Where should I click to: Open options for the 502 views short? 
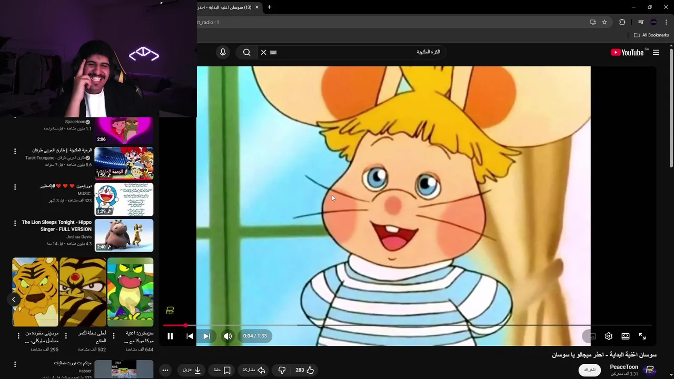66,336
